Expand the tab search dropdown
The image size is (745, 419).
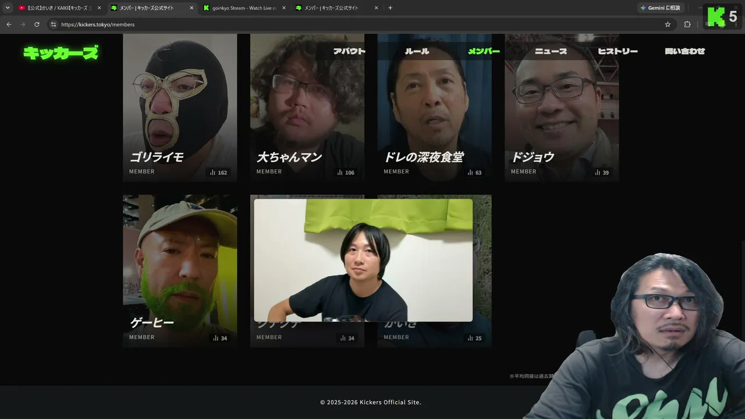click(x=8, y=8)
